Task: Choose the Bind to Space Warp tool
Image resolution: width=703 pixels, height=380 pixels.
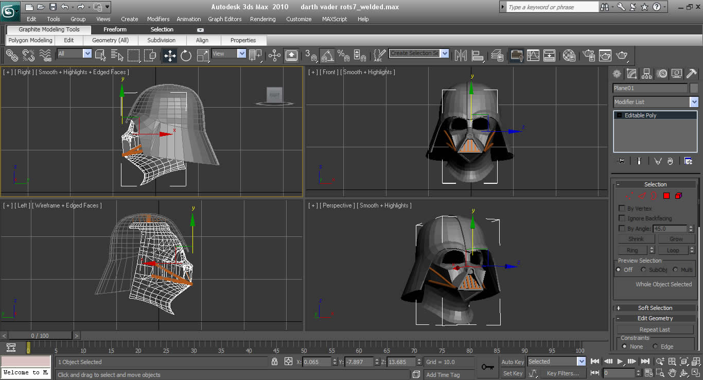Action: pyautogui.click(x=45, y=55)
